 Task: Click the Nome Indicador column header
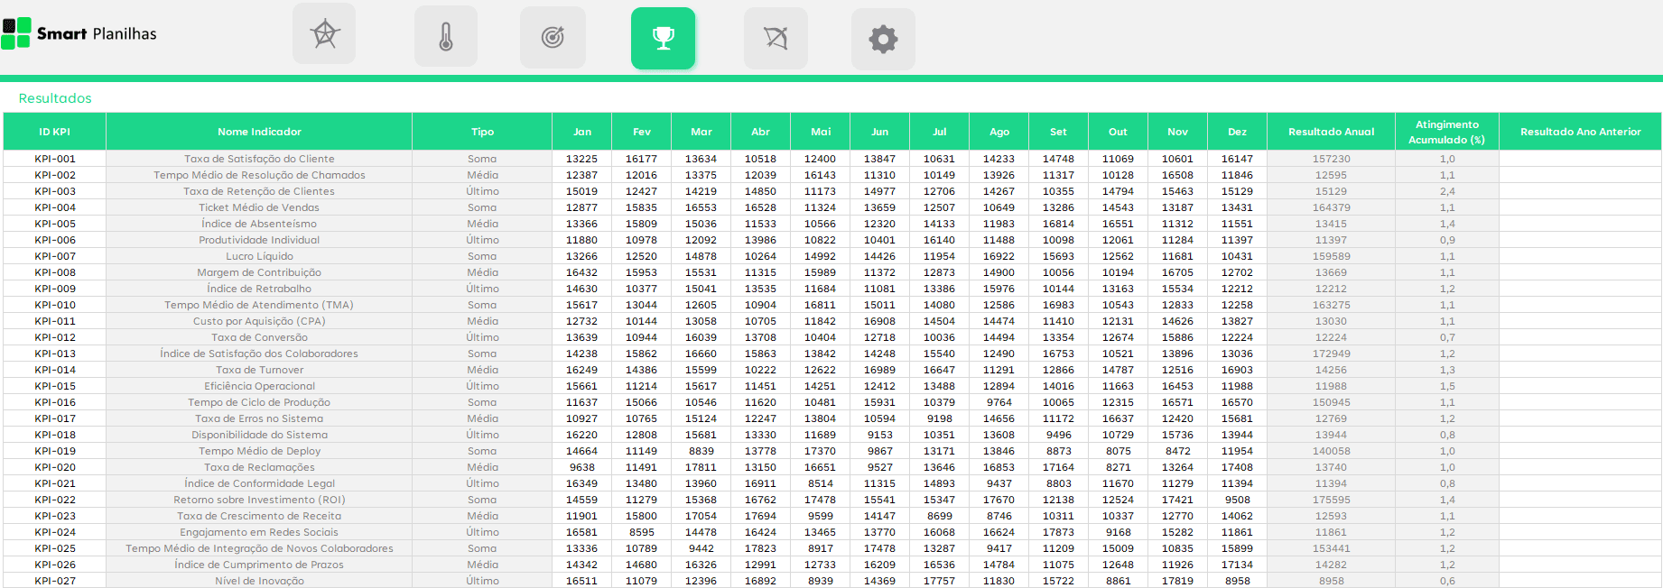click(x=259, y=132)
